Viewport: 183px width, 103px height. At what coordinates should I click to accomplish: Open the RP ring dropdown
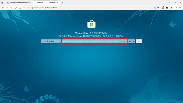131,41
